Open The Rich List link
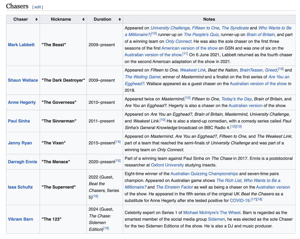300x239 pixels. [228, 180]
